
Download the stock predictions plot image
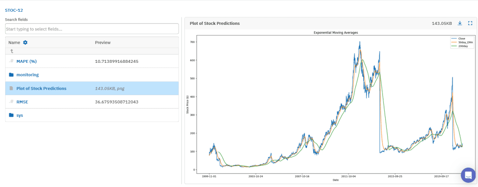point(460,23)
